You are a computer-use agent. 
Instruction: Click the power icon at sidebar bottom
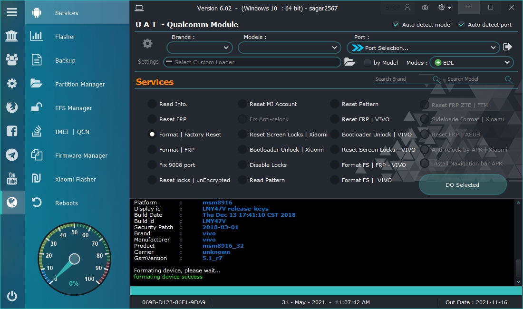12,296
